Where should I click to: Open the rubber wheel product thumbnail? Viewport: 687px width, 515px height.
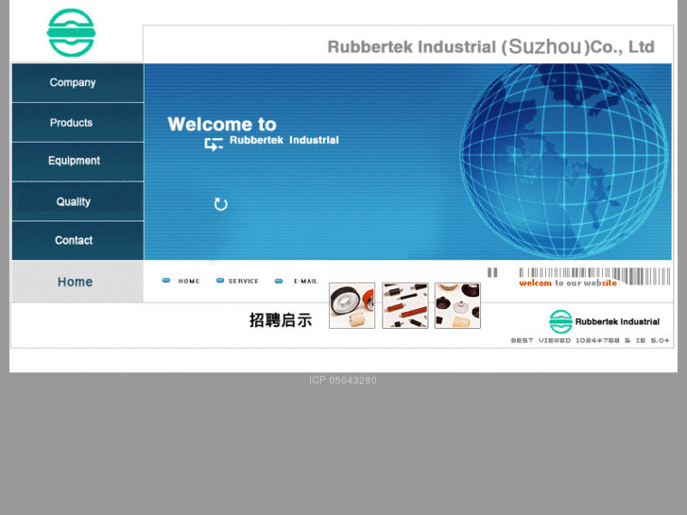click(x=352, y=305)
